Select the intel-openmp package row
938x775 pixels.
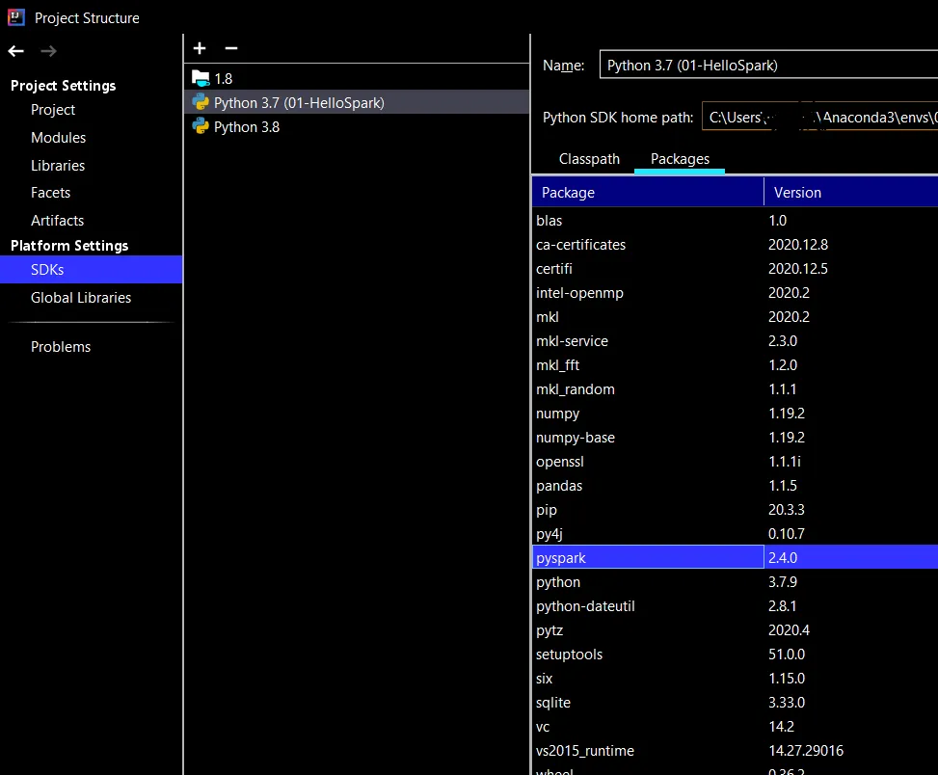pos(735,293)
